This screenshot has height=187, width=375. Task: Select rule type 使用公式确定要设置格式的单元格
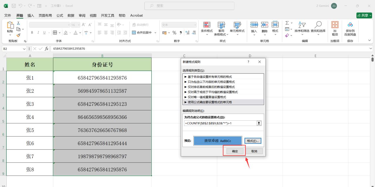223,102
